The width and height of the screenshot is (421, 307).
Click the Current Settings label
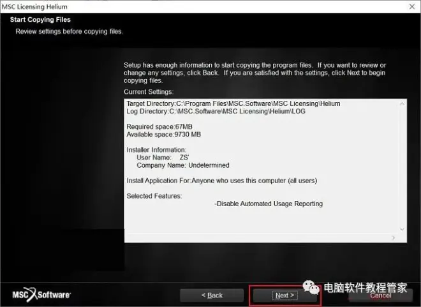[149, 92]
